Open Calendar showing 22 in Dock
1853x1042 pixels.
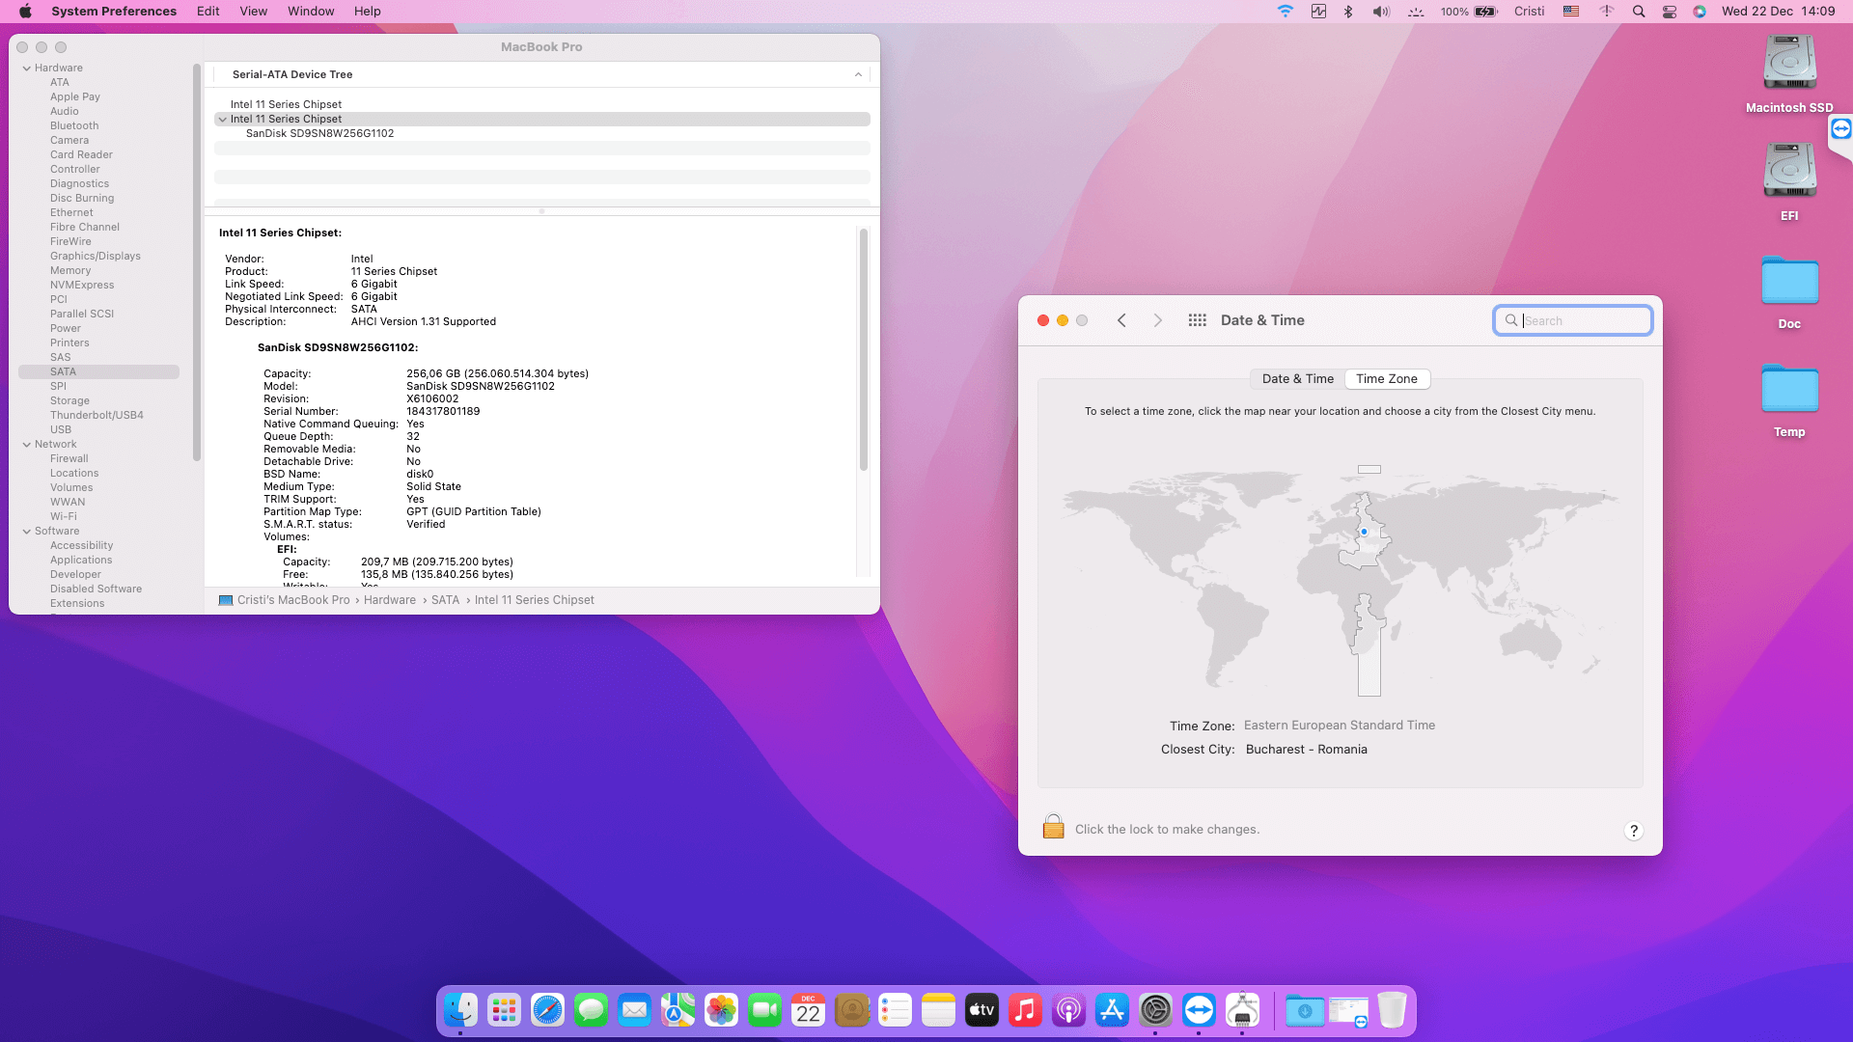pos(808,1010)
